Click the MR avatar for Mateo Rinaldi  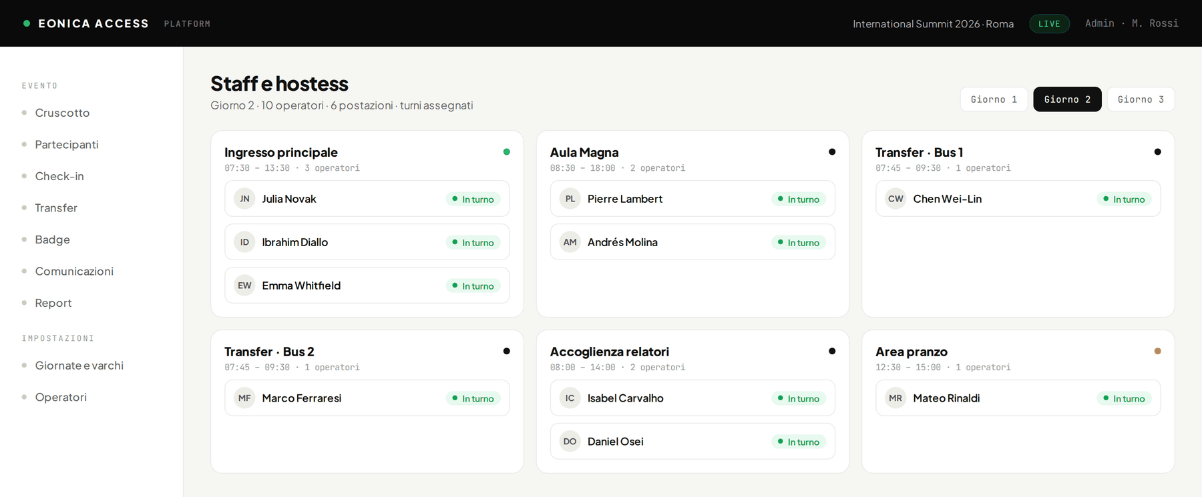pos(895,398)
